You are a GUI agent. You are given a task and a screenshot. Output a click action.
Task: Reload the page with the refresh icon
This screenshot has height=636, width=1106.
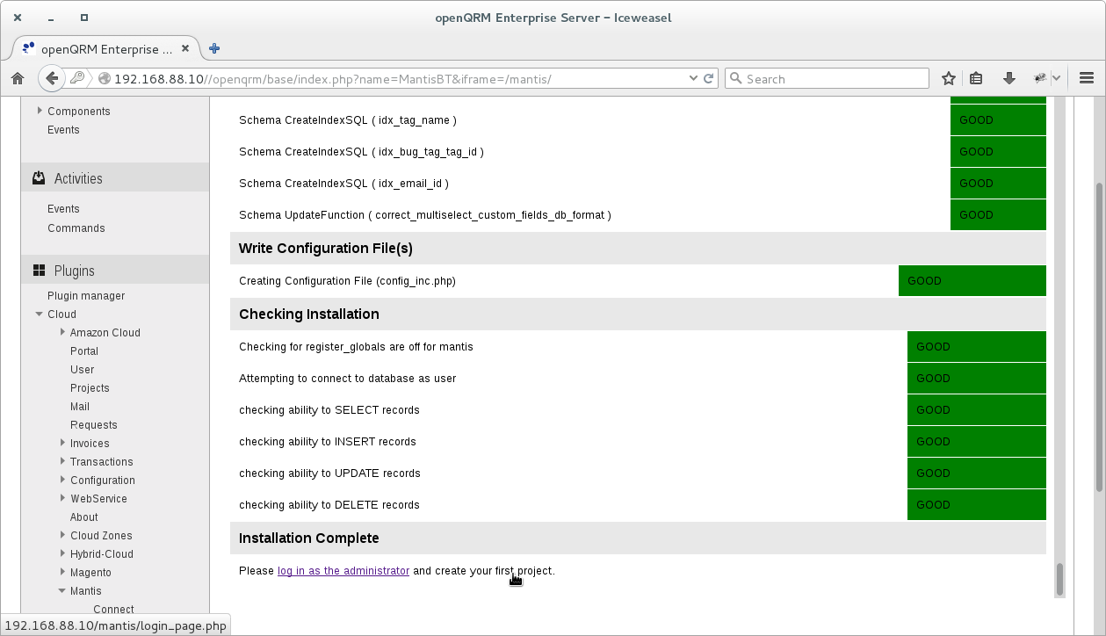click(x=709, y=78)
